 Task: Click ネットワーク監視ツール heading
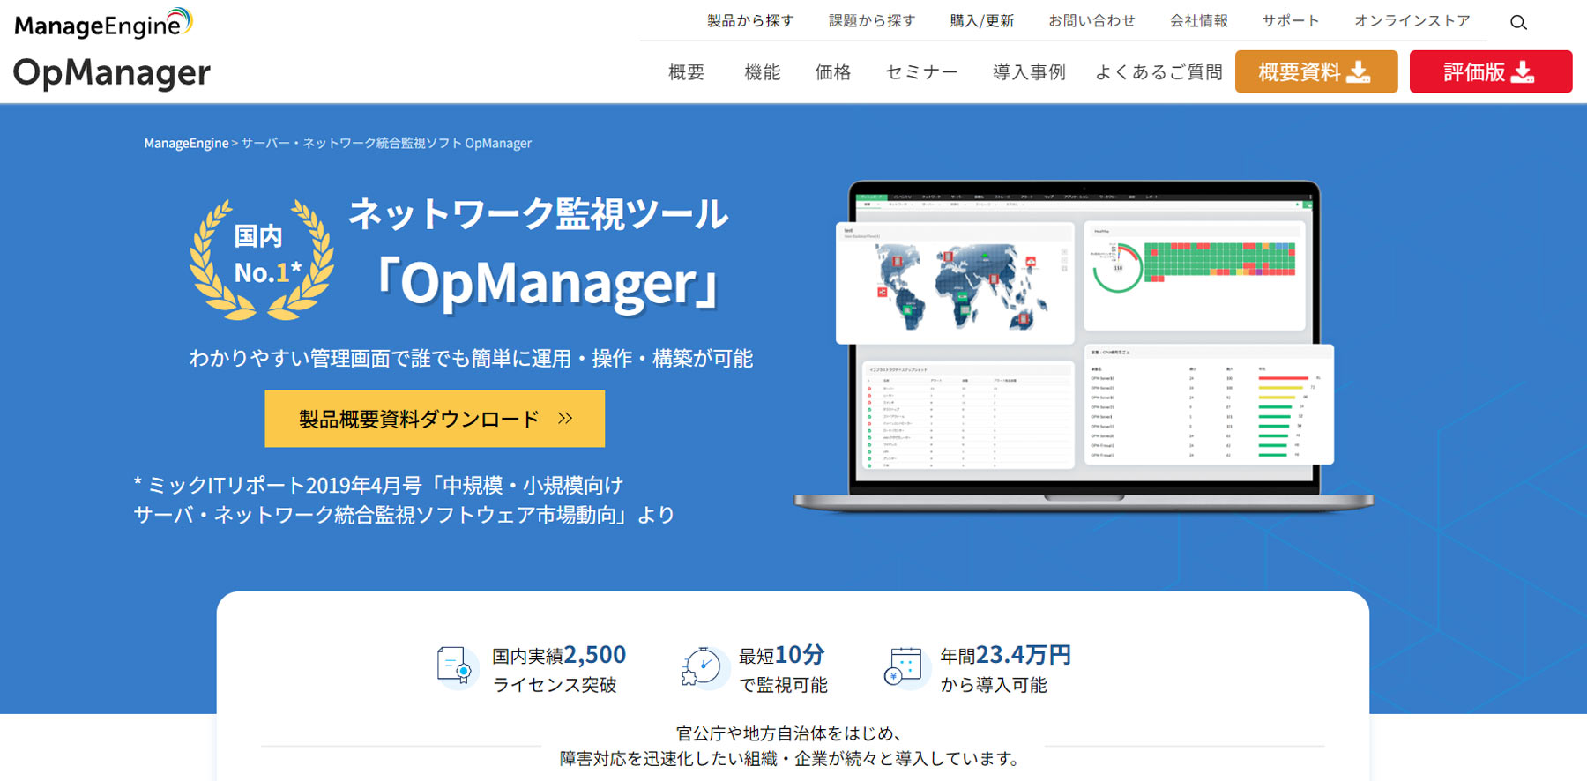(x=539, y=214)
